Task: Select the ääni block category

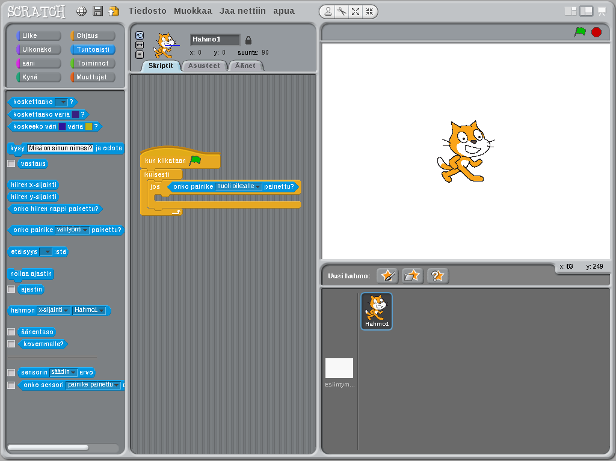Action: [x=38, y=63]
